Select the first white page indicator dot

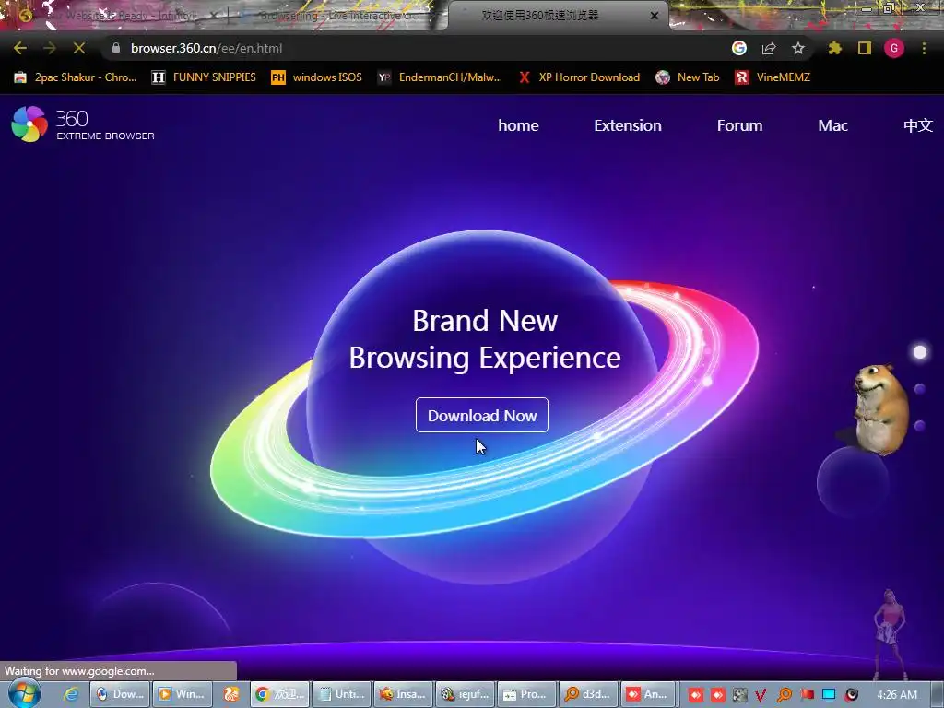coord(920,352)
